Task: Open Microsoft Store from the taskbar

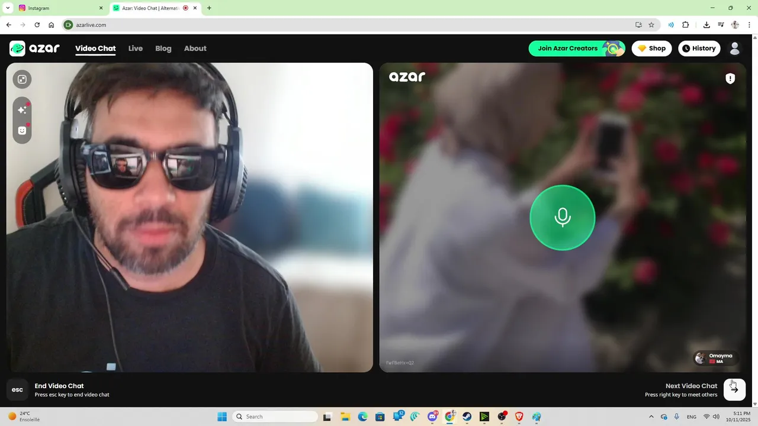Action: [380, 417]
